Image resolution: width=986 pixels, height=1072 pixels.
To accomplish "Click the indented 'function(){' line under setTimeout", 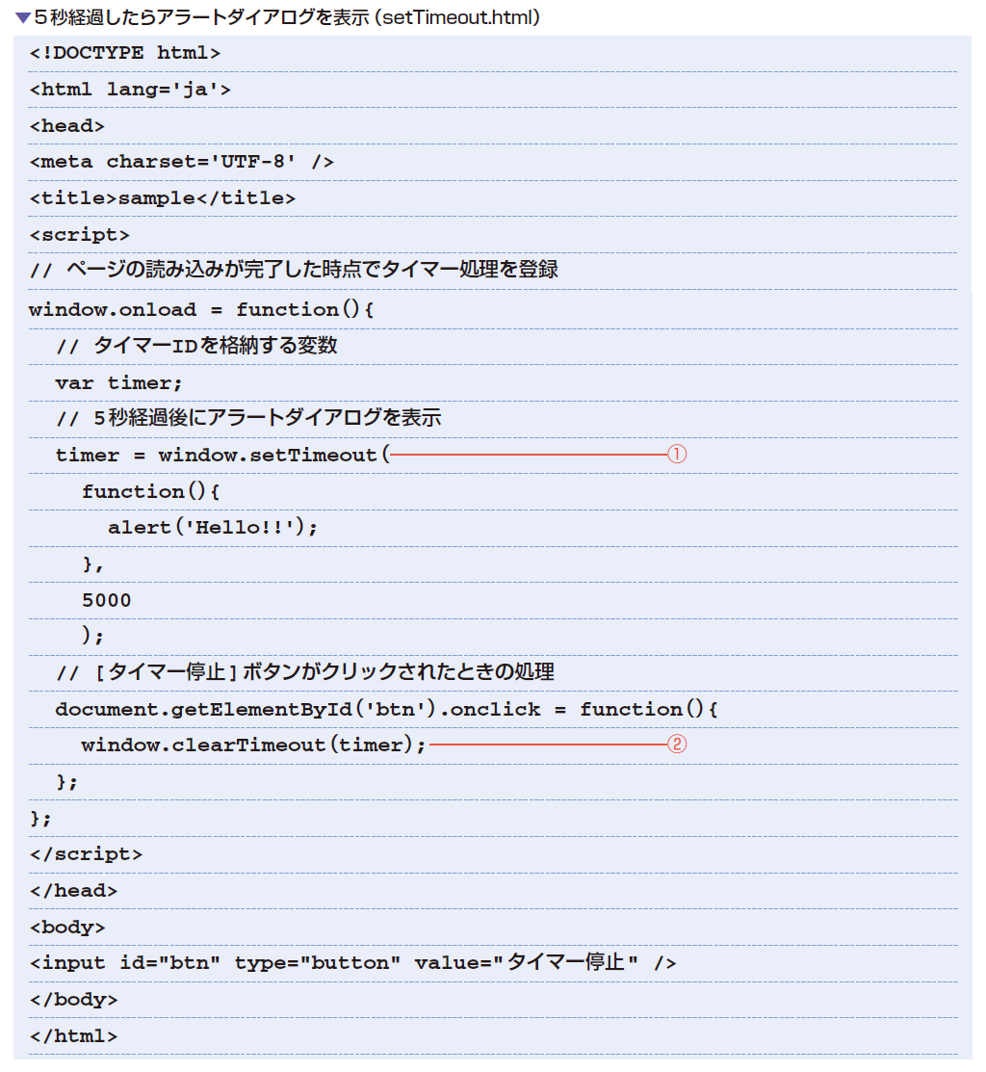I will point(150,491).
